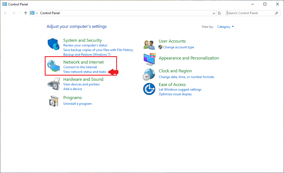Open View network status and tasks
284x173 pixels.
tap(85, 72)
